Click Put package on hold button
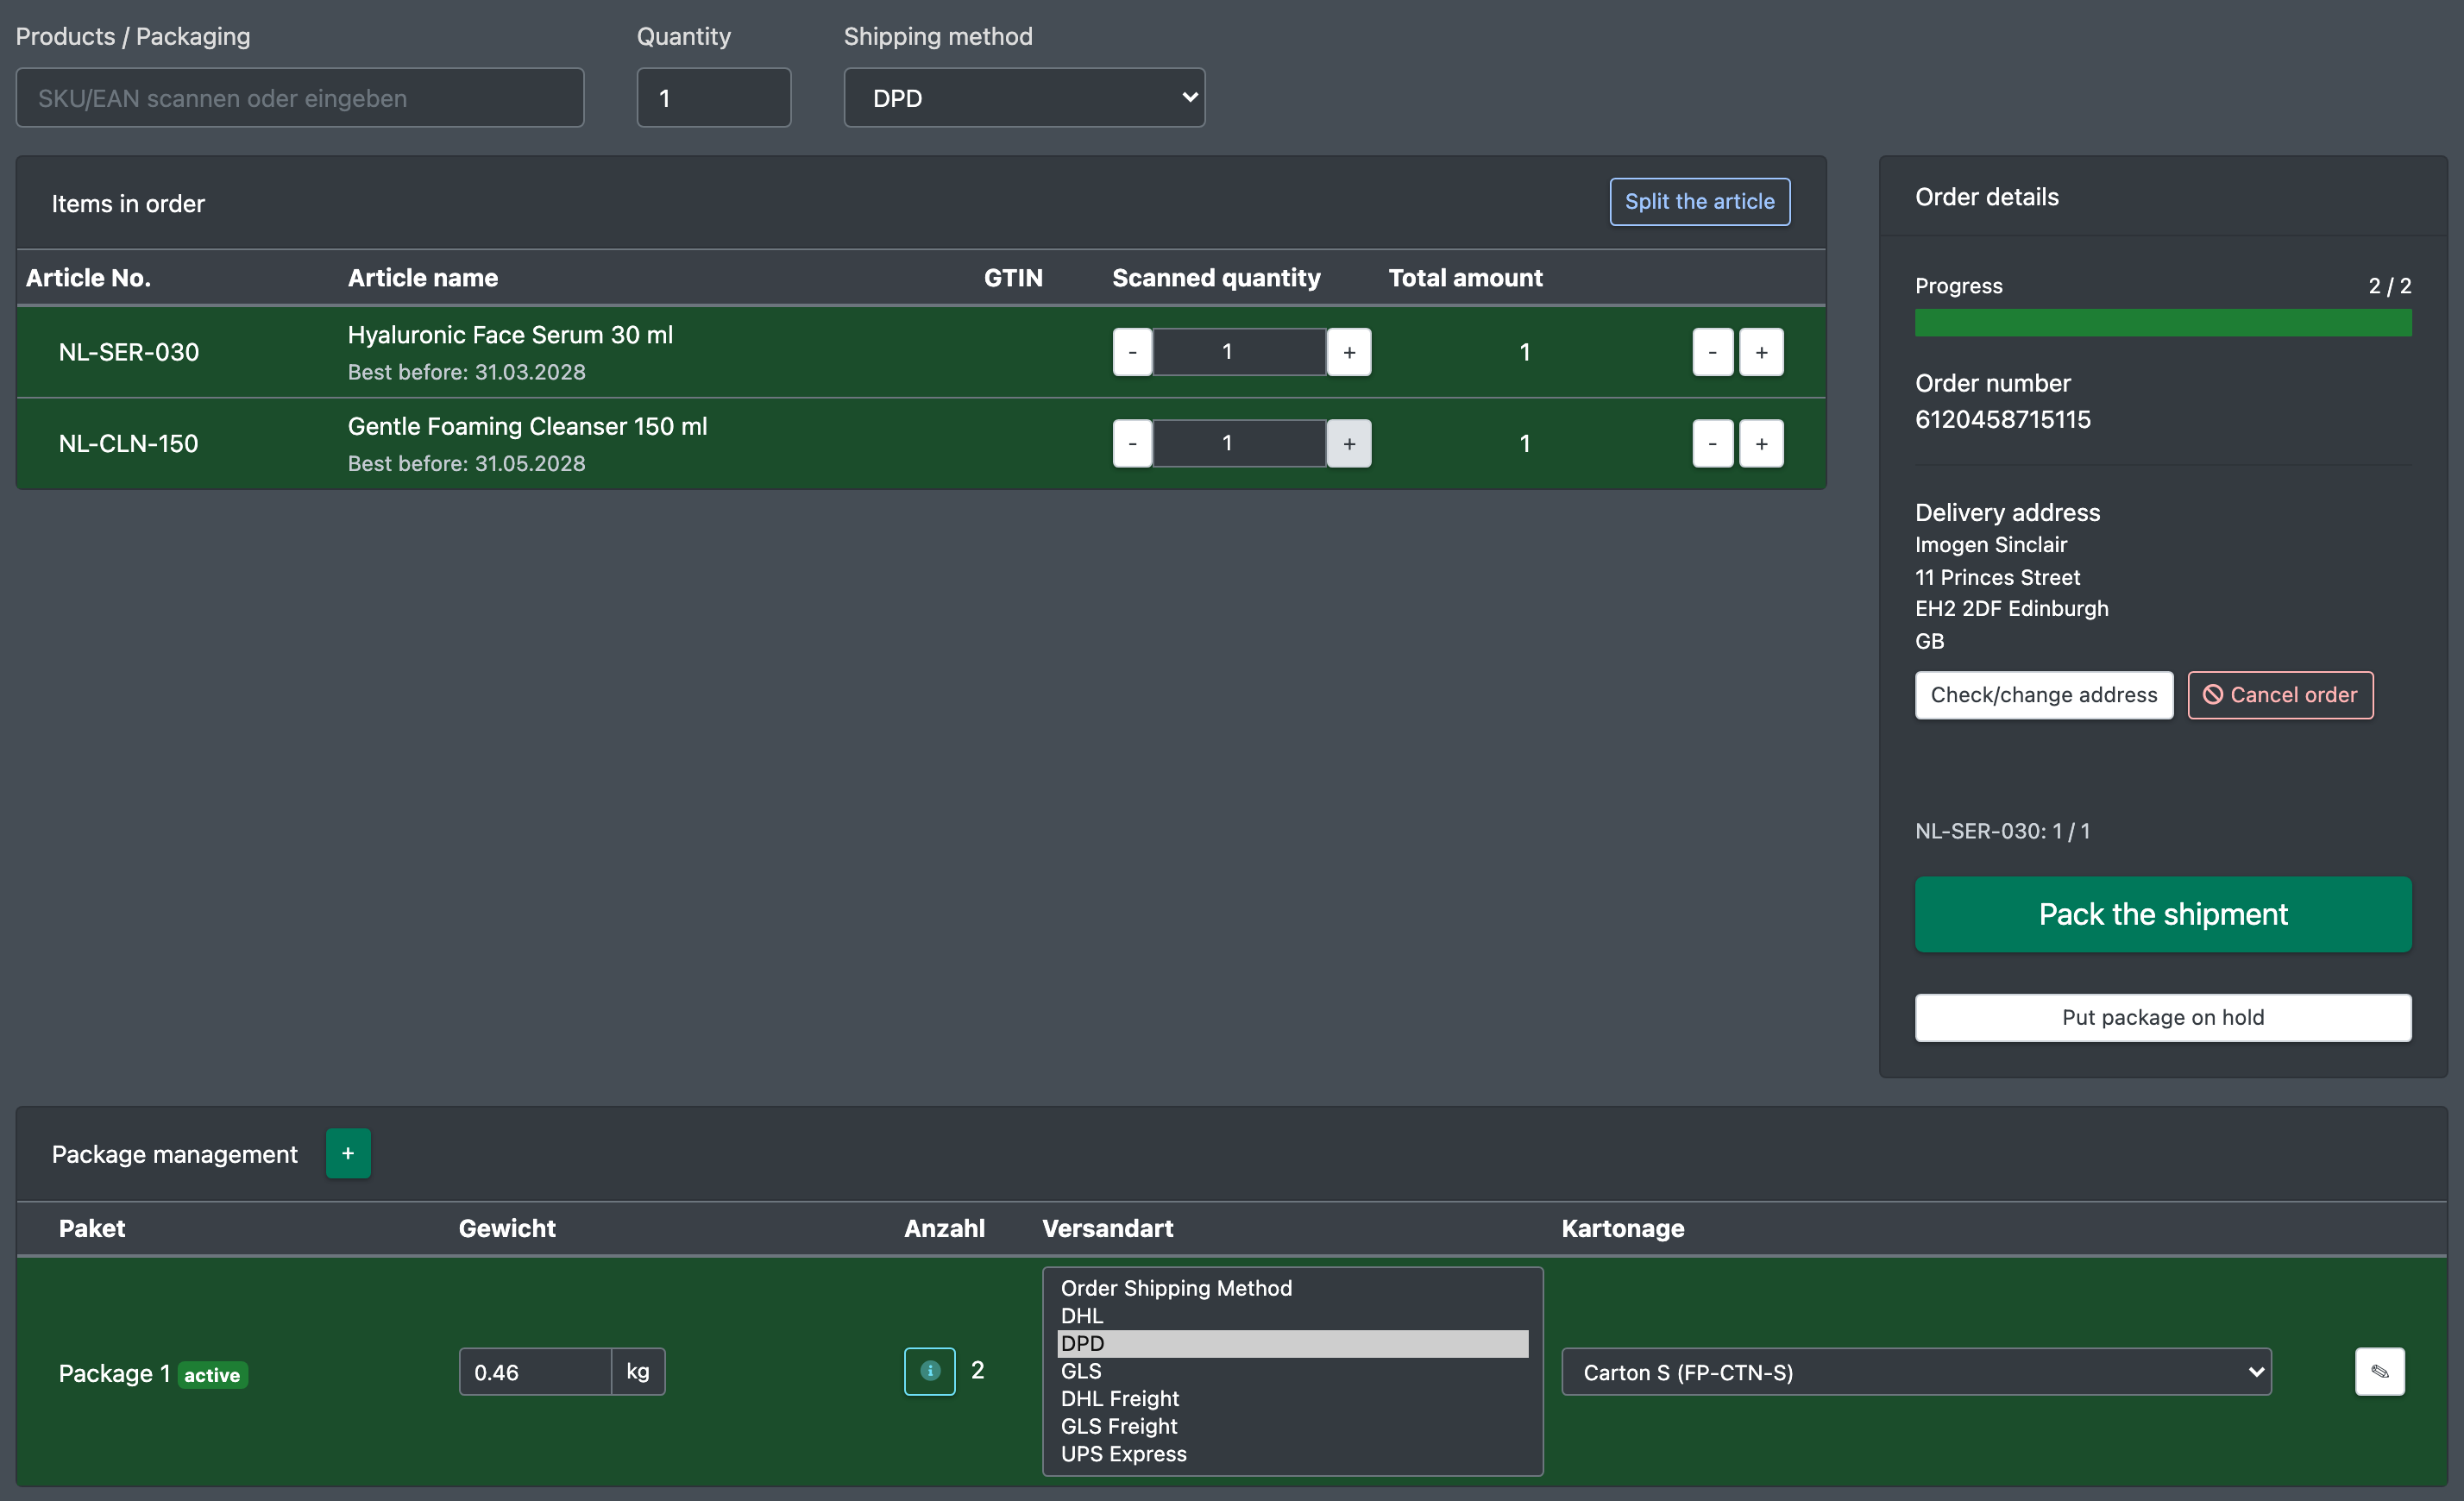 (x=2162, y=1017)
